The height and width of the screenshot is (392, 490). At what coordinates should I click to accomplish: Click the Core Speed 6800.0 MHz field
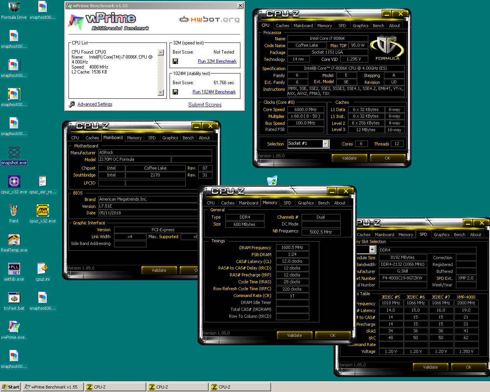[305, 109]
